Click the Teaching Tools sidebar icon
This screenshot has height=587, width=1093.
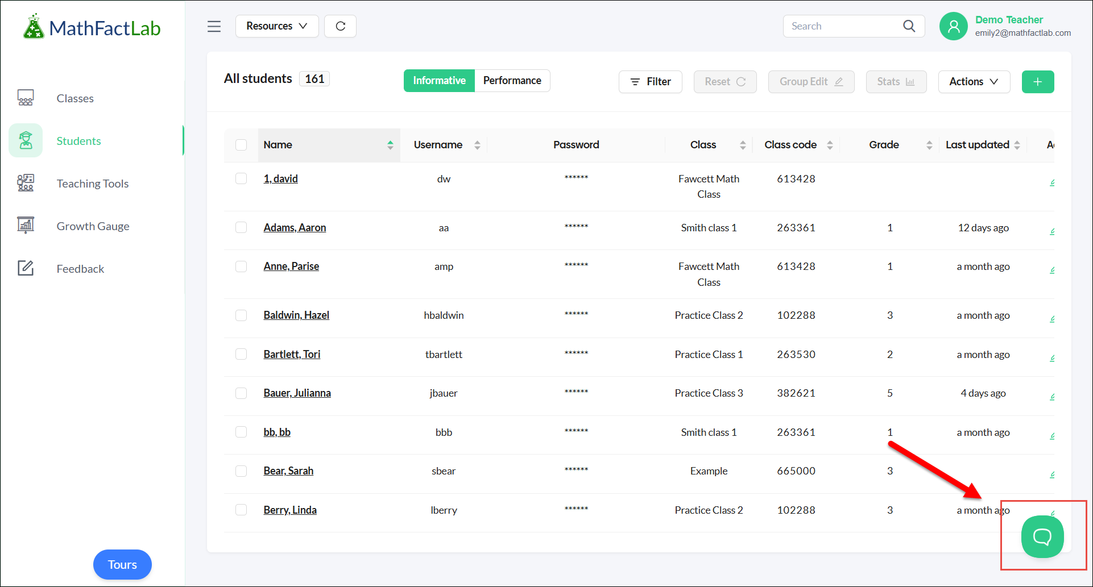click(x=26, y=183)
